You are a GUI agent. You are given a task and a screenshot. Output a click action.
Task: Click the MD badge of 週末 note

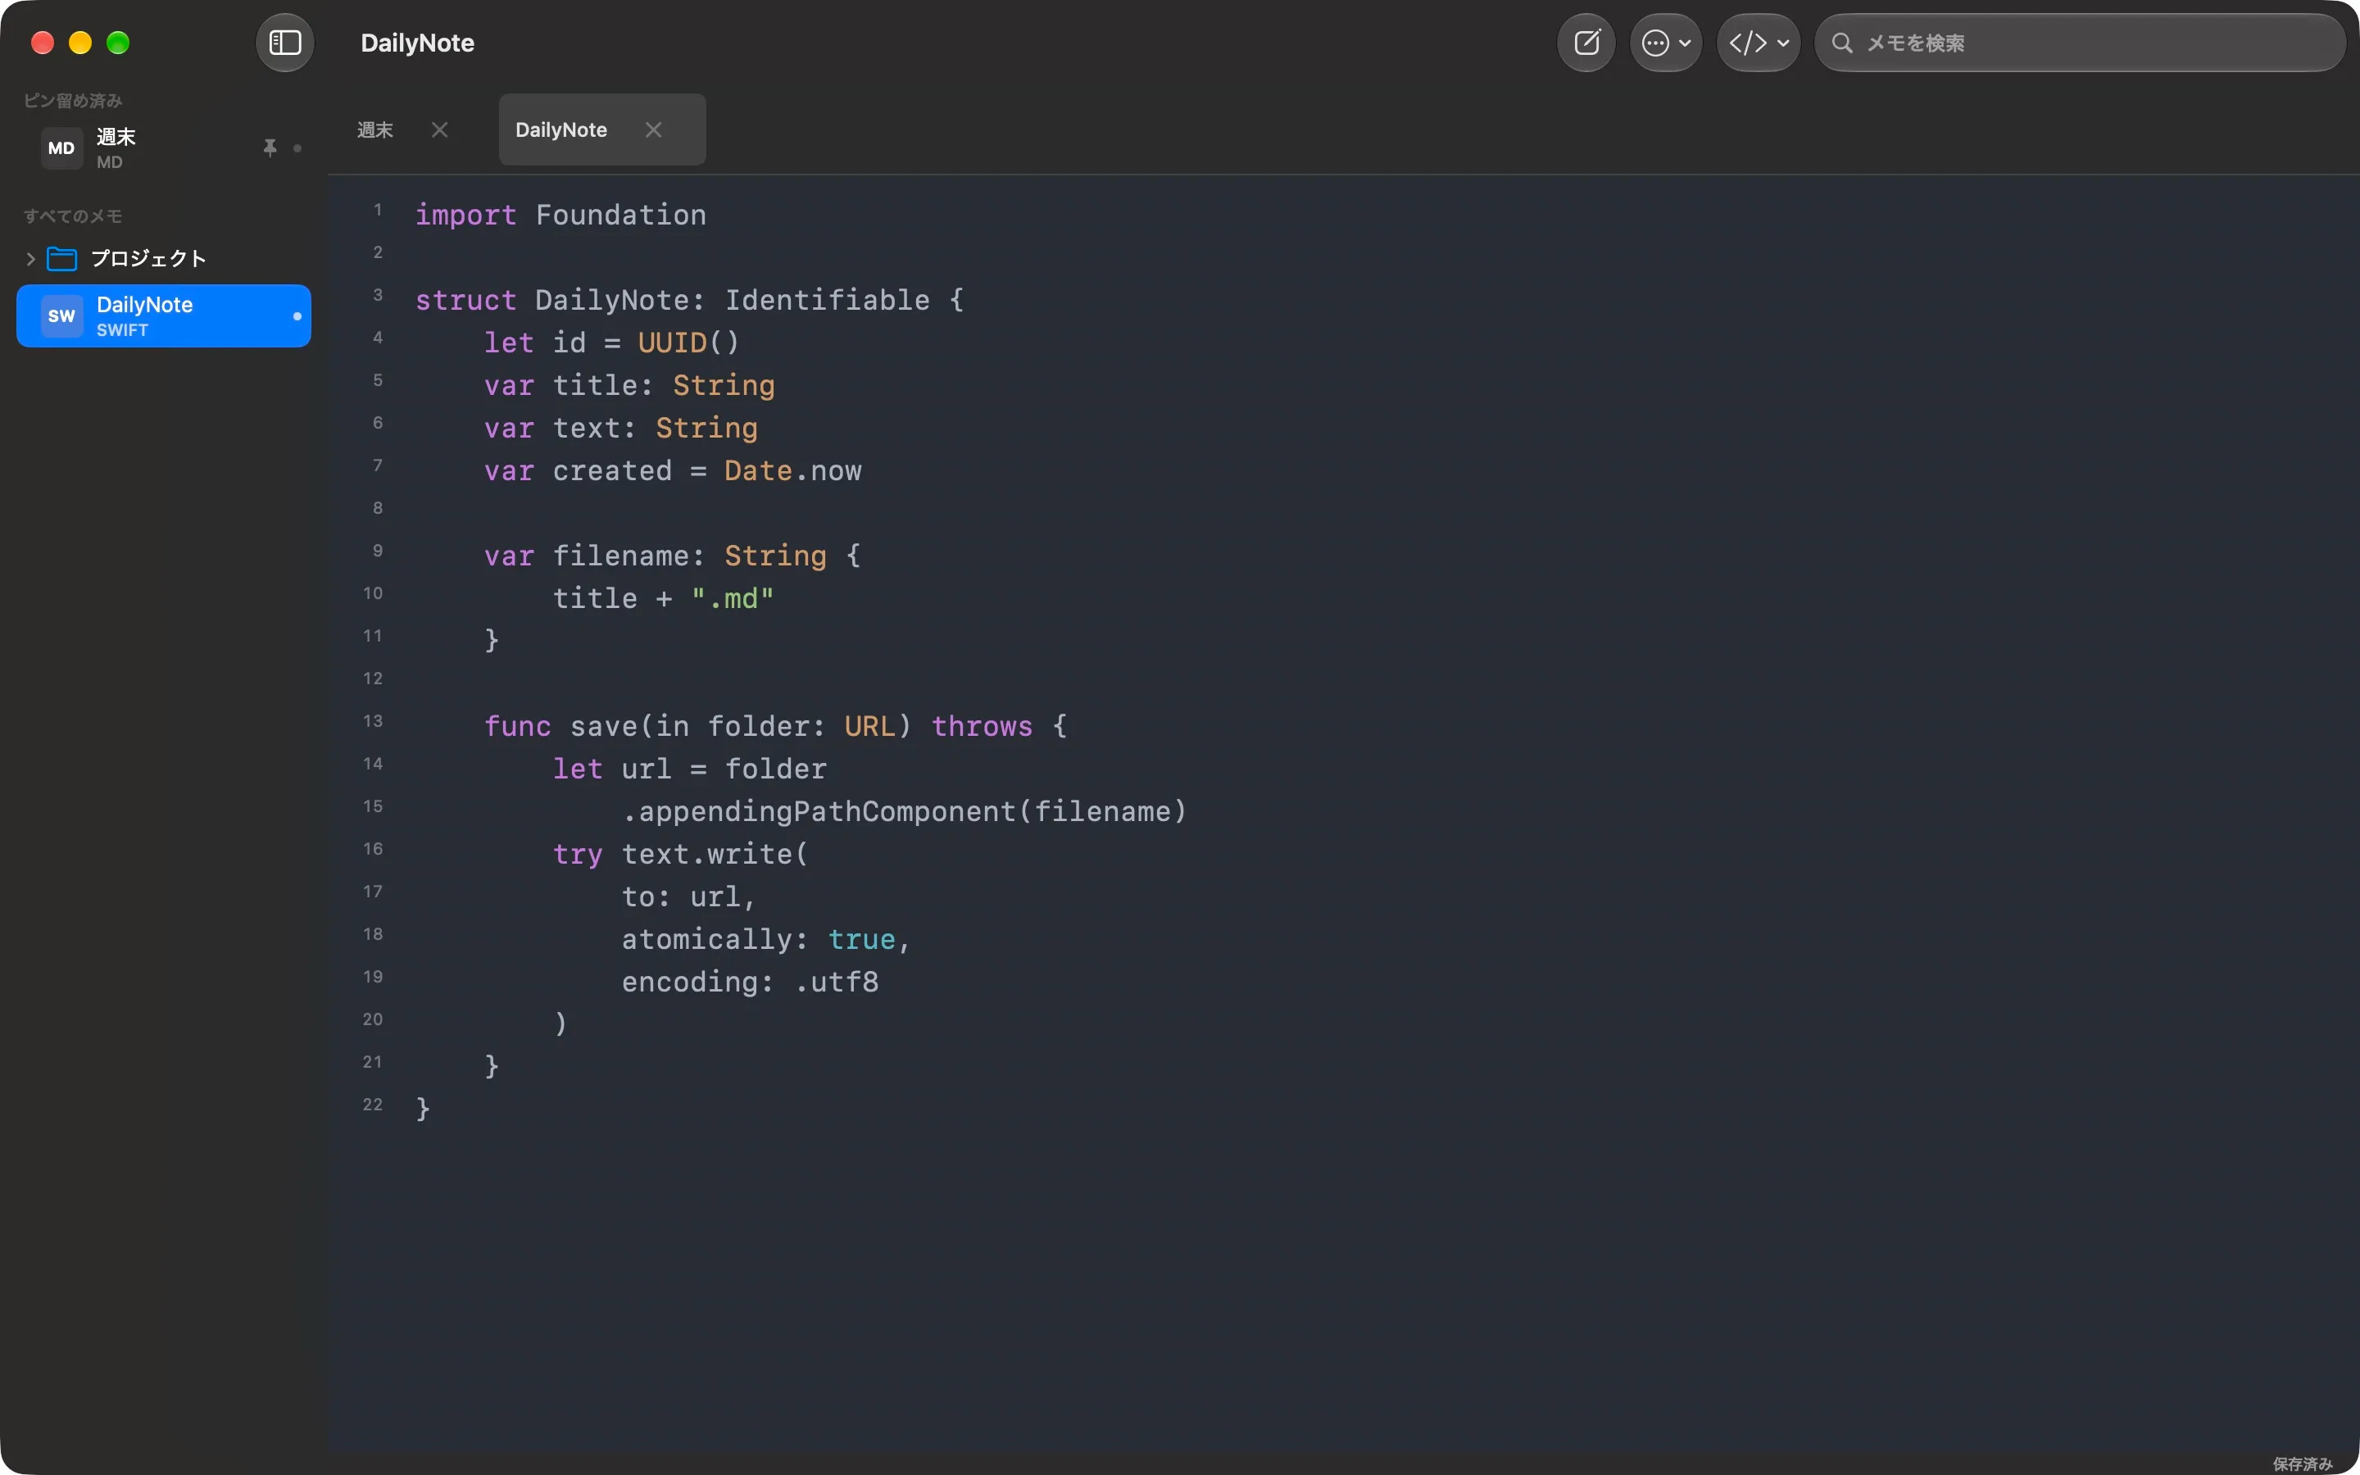(61, 148)
